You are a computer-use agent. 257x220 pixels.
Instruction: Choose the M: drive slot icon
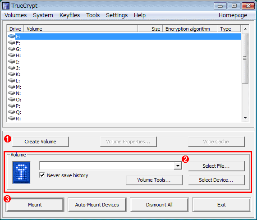(11, 87)
